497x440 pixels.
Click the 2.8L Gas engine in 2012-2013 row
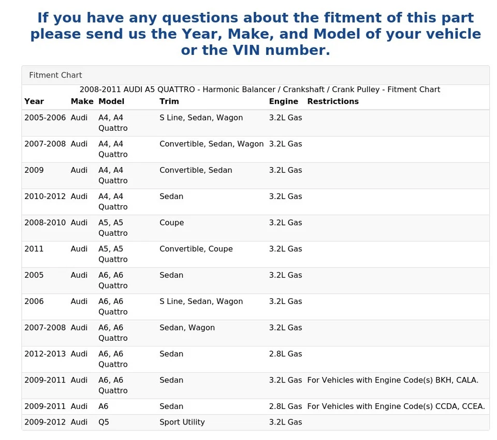coord(285,354)
